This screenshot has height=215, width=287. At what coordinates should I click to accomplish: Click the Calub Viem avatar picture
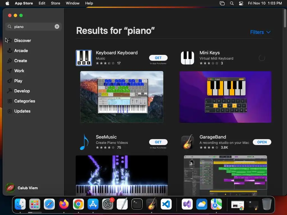pos(10,188)
